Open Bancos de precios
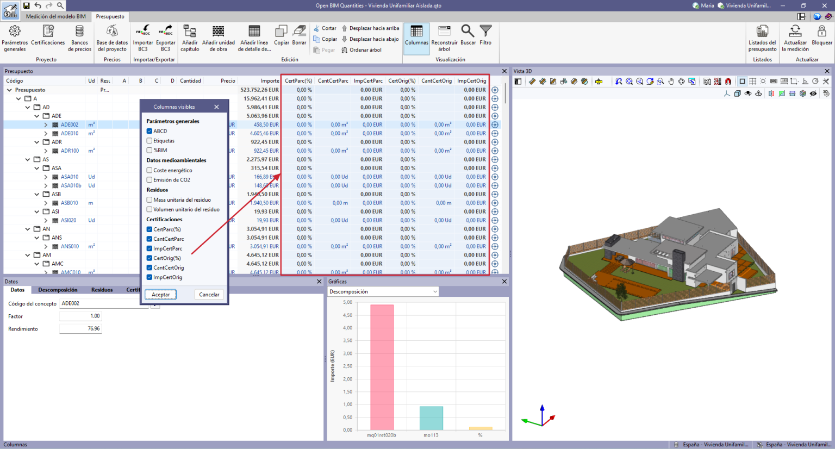This screenshot has height=449, width=835. (x=79, y=38)
